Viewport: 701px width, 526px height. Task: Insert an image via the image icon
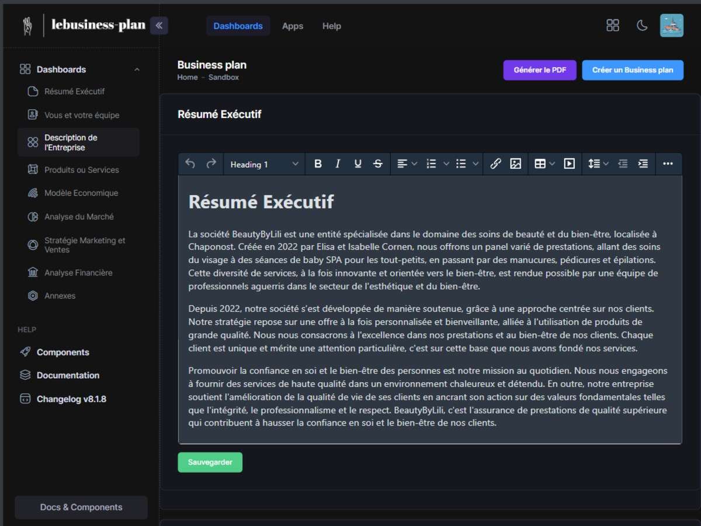tap(516, 164)
